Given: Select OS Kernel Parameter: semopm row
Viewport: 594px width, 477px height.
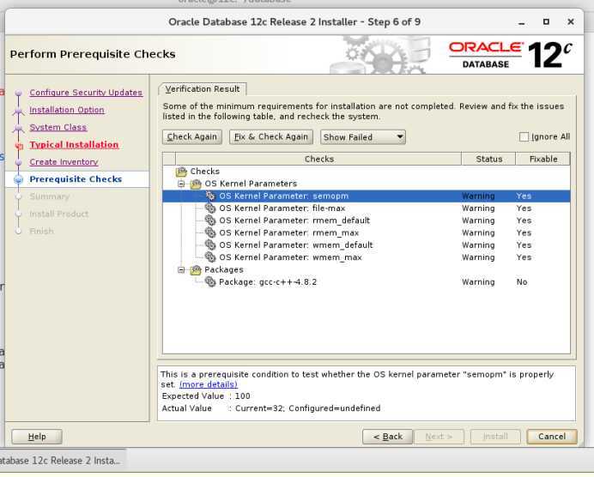Looking at the screenshot, I should (367, 196).
